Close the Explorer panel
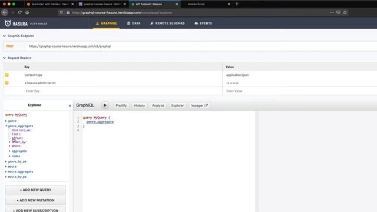 point(70,105)
